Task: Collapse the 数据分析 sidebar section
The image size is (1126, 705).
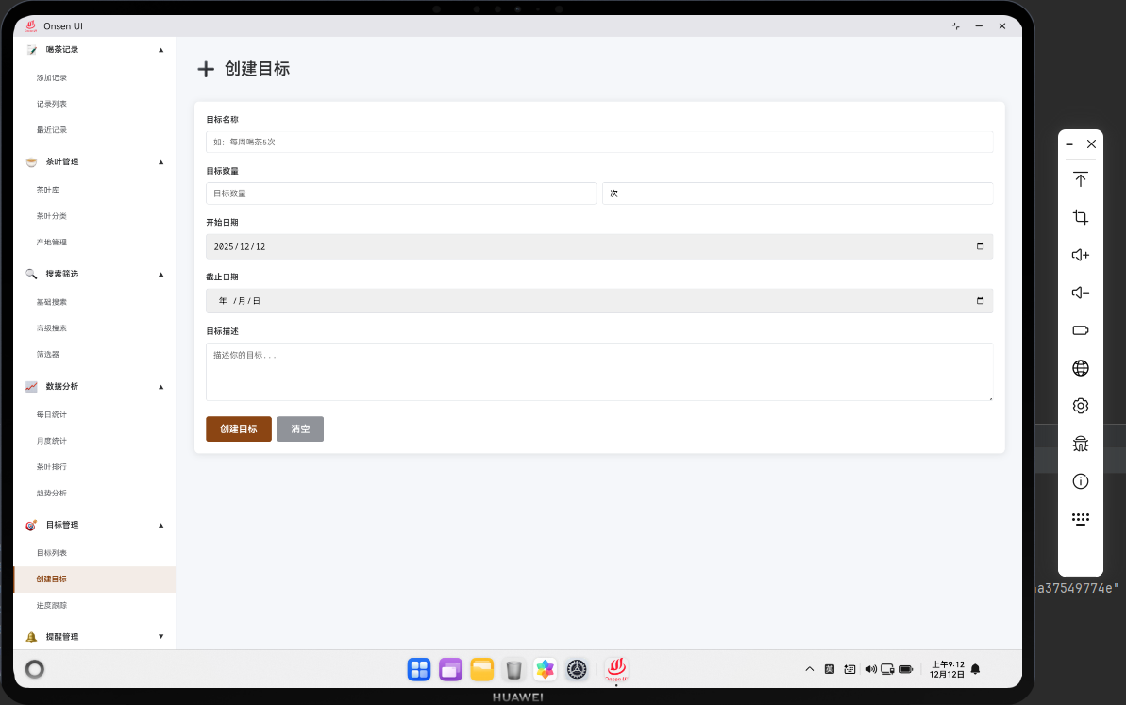Action: coord(160,386)
